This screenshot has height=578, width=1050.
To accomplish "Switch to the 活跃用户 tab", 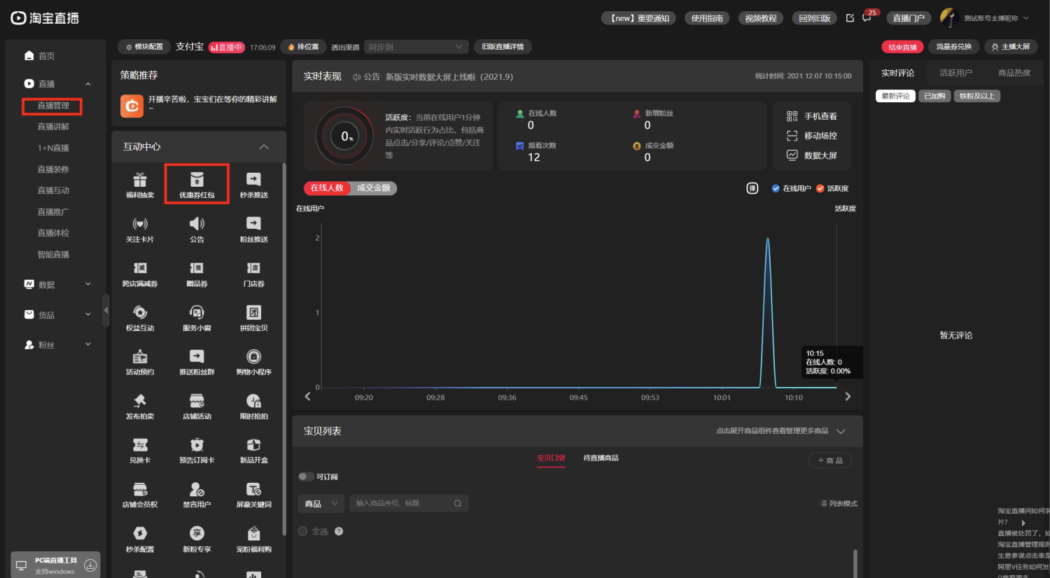I will point(955,73).
